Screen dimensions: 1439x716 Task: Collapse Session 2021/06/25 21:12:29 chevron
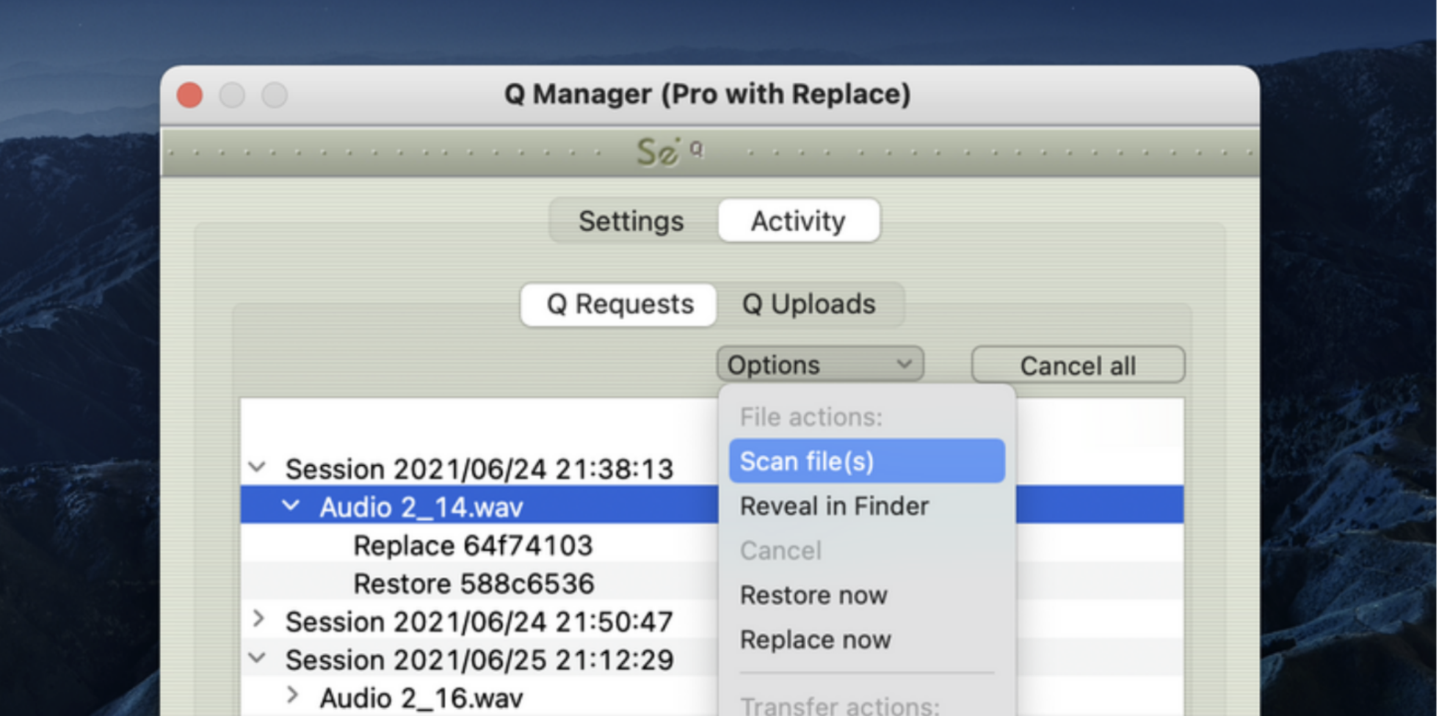click(257, 658)
